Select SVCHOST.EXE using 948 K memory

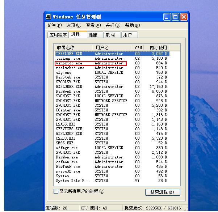pyautogui.click(x=112, y=101)
